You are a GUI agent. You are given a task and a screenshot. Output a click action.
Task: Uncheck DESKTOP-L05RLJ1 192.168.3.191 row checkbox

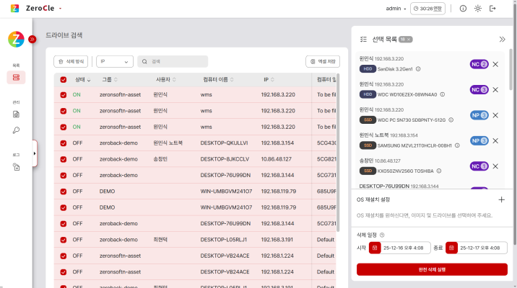pos(64,240)
